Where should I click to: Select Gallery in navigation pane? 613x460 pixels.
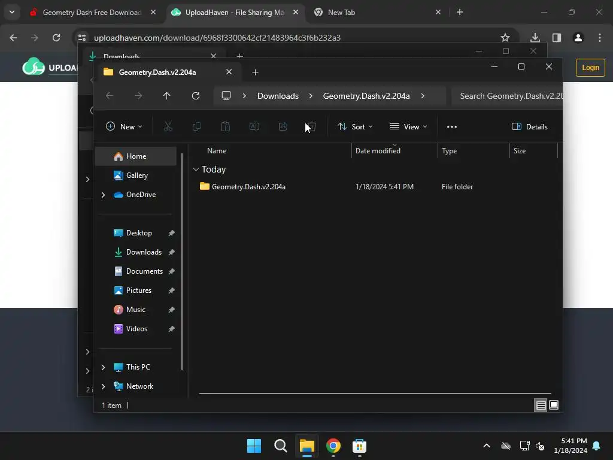tap(136, 175)
